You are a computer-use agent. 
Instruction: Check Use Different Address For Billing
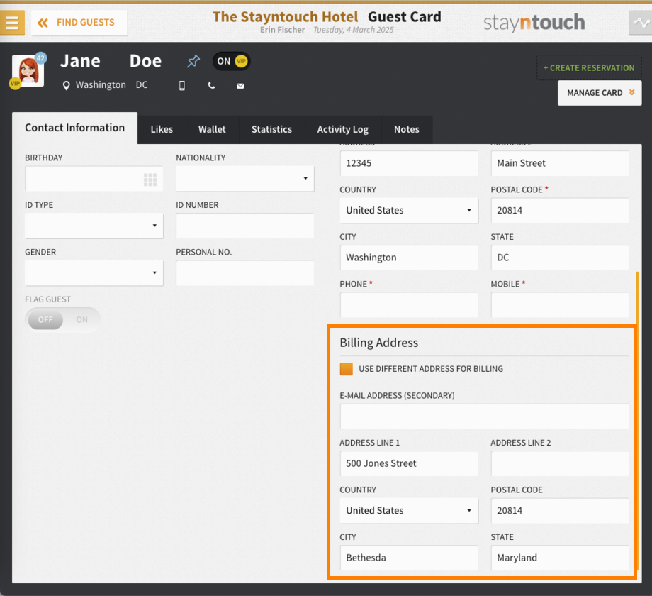(347, 369)
